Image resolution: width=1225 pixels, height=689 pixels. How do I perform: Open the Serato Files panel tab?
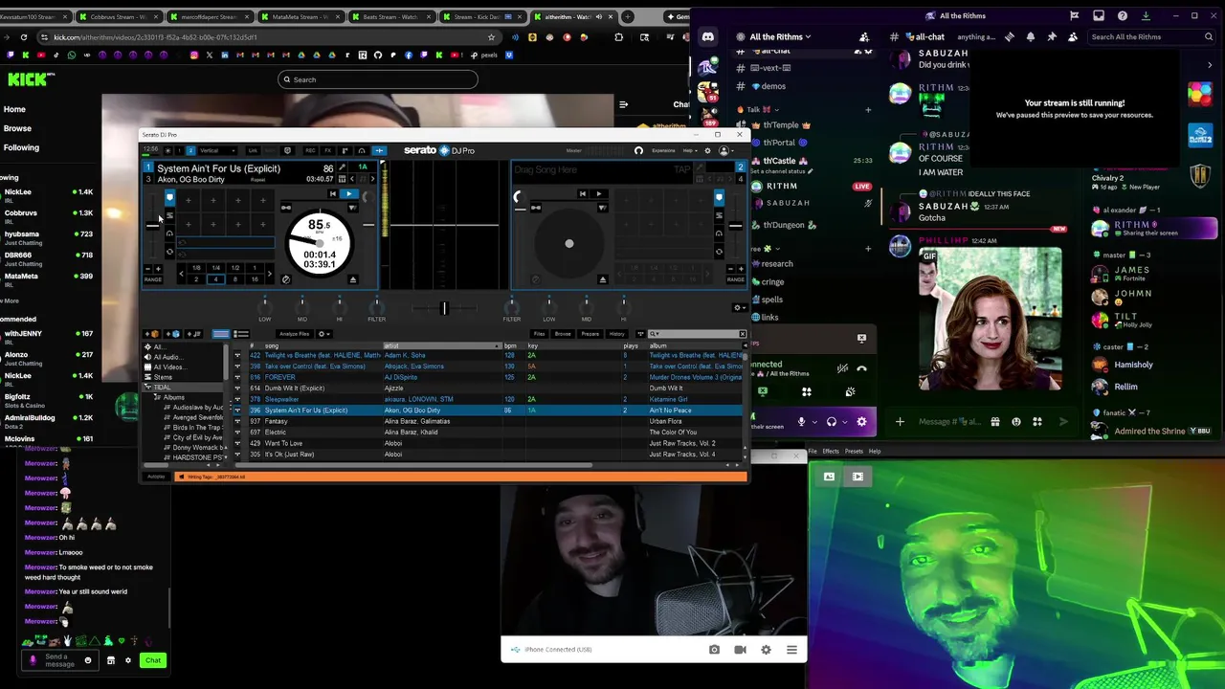point(540,334)
